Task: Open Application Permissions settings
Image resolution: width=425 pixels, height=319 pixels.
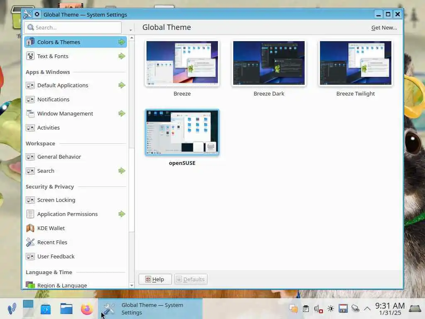Action: point(76,214)
